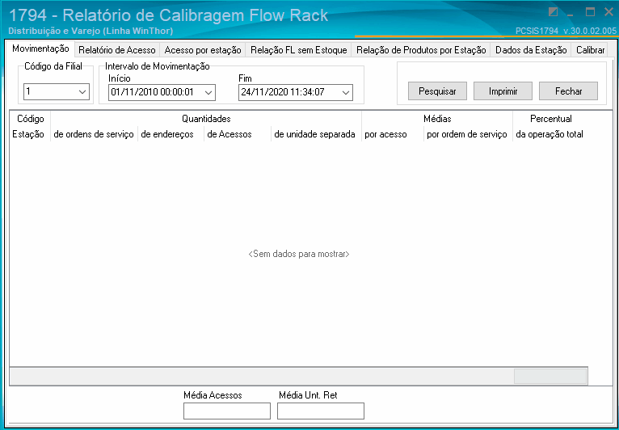619x430 pixels.
Task: Open the Início date picker arrow
Action: [208, 92]
